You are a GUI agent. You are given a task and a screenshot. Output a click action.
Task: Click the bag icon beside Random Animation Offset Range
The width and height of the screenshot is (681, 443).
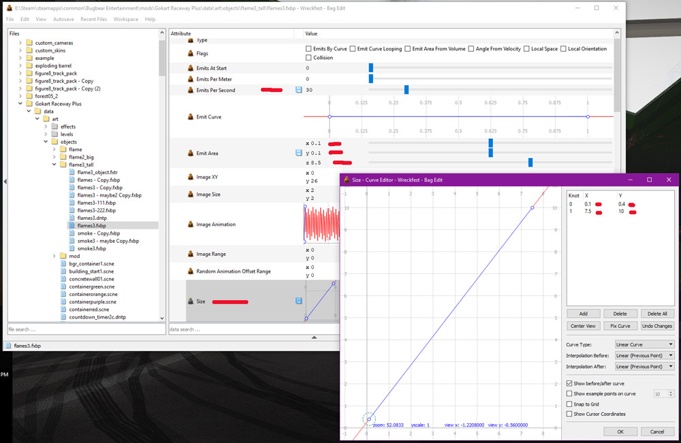190,272
